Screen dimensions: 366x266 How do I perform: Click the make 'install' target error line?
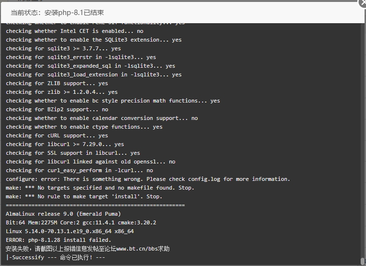click(84, 196)
